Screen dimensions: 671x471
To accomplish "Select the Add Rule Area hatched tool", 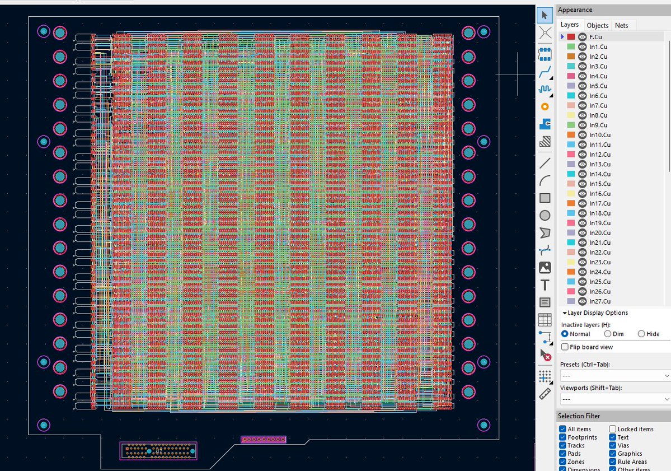I will click(545, 141).
